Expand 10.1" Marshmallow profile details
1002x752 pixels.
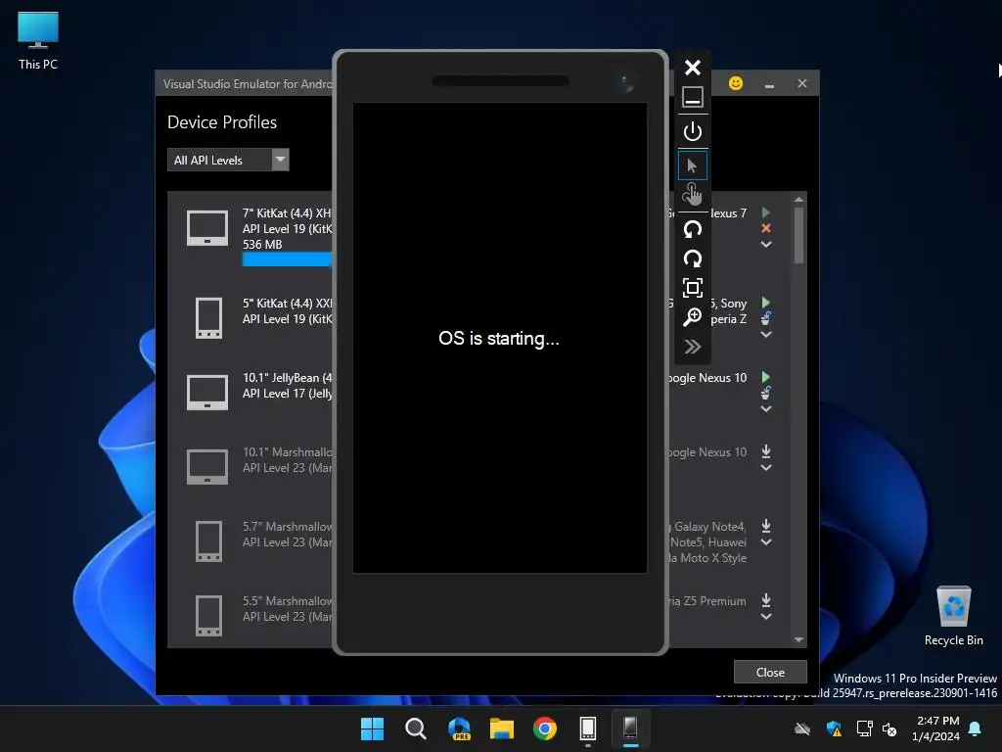point(765,467)
